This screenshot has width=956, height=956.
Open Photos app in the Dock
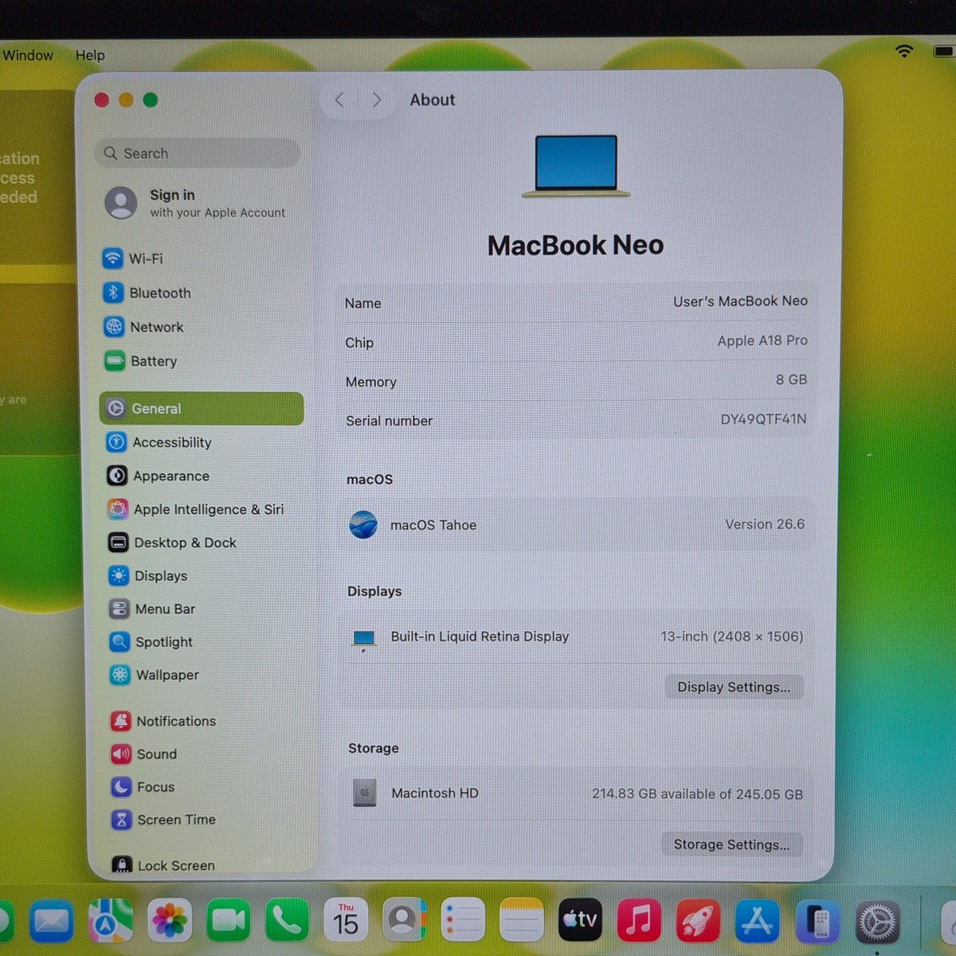[x=169, y=921]
